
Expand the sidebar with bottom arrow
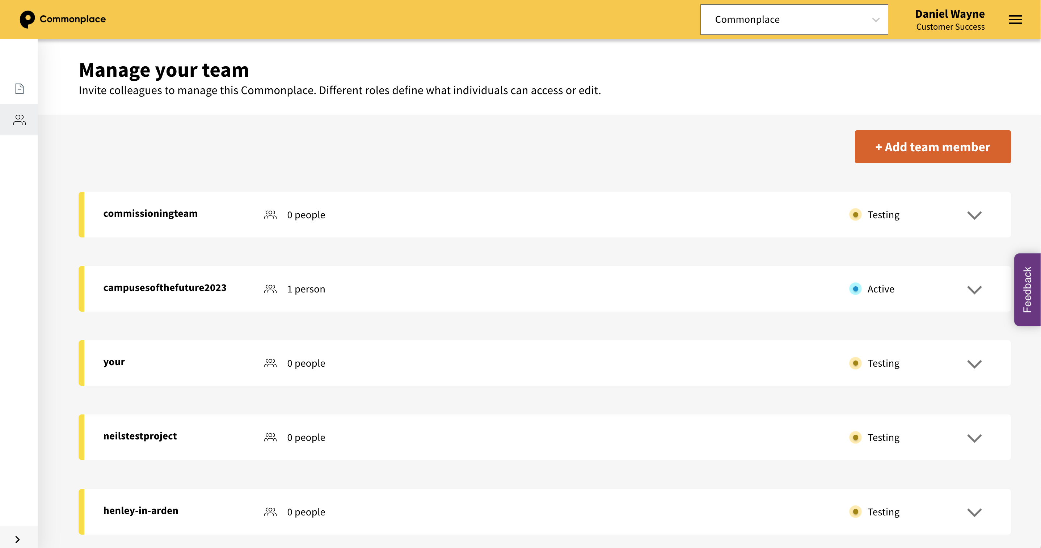point(17,539)
